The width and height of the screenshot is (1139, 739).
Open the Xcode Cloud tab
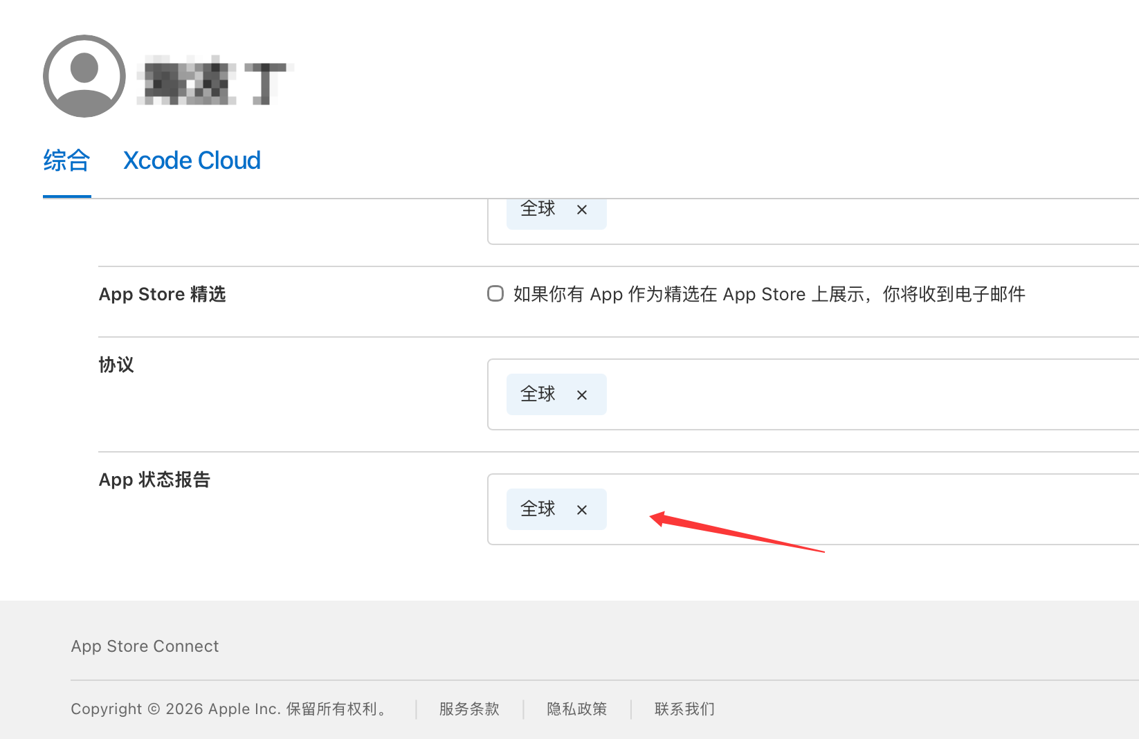click(192, 161)
